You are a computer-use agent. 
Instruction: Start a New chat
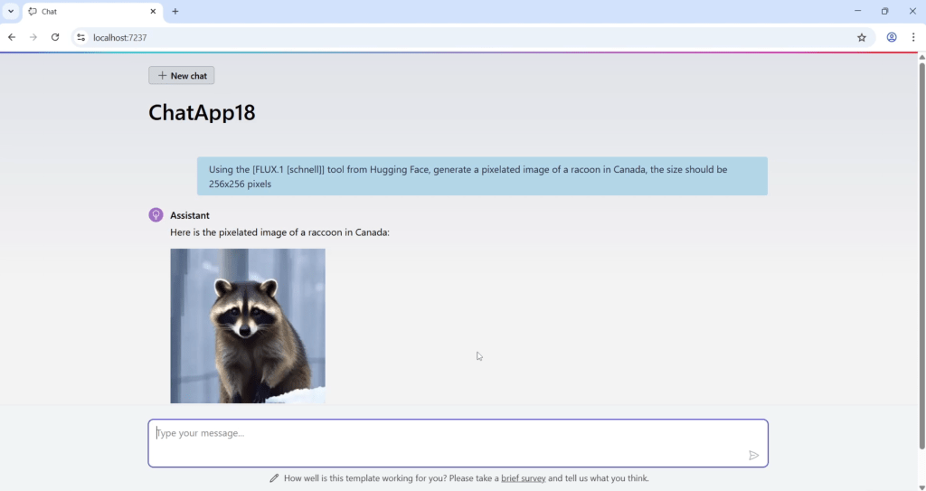click(x=182, y=76)
